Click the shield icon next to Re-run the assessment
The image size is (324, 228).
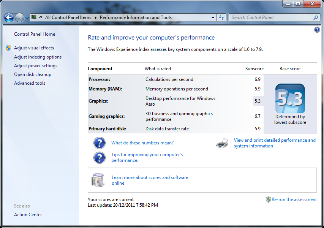click(268, 199)
